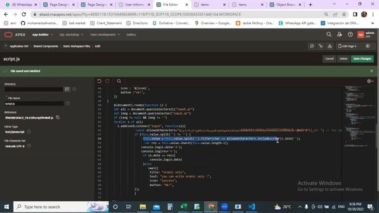Run the application with play icon
Image resolution: width=379 pixels, height=213 pixels.
click(367, 46)
